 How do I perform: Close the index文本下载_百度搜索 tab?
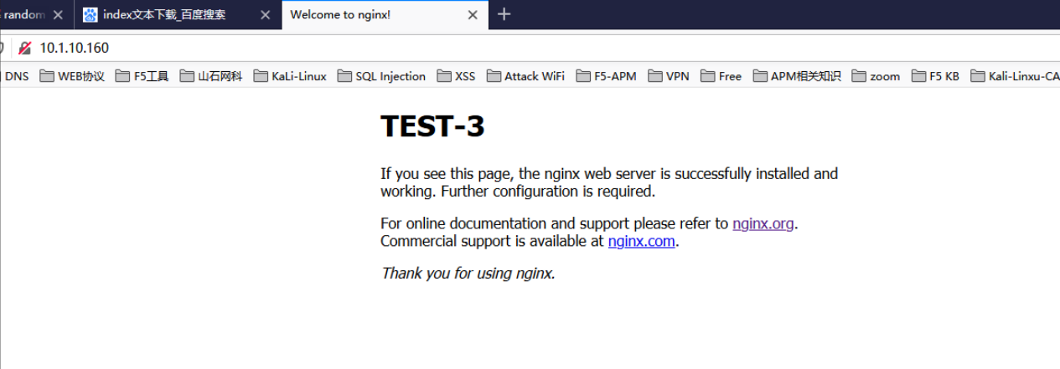coord(265,15)
